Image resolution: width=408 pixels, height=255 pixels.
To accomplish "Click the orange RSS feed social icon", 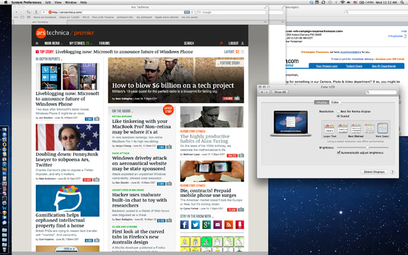I will 229,224.
